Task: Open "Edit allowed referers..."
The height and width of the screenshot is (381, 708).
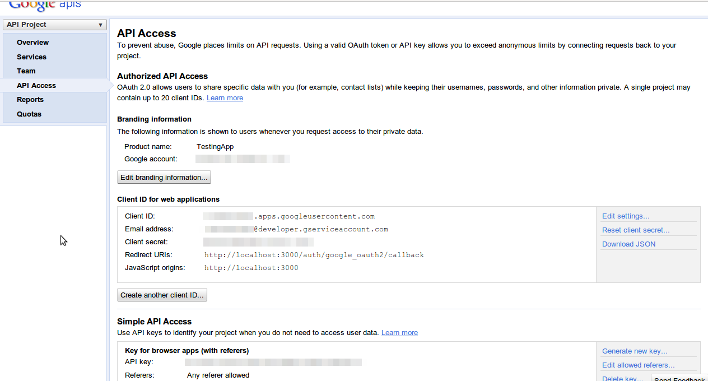Action: (x=638, y=365)
